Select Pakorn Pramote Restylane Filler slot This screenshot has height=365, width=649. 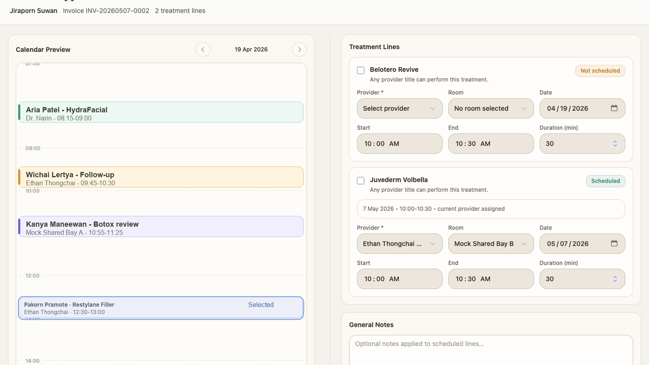coord(161,308)
